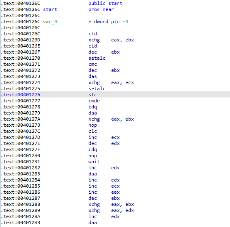Select xchg eax, edx instruction
Viewport: 230px width, 227px height.
click(x=111, y=210)
